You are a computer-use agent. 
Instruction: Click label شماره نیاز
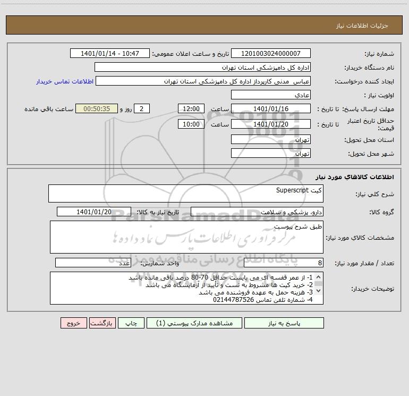pos(379,54)
